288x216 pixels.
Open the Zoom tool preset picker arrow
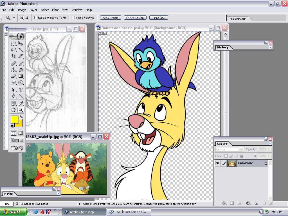14,18
